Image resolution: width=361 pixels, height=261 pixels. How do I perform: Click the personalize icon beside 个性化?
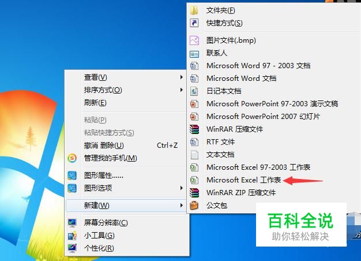[72, 248]
